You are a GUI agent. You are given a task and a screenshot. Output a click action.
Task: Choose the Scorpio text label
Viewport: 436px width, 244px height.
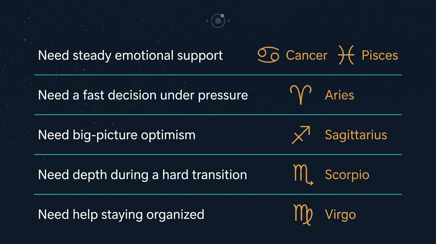347,175
